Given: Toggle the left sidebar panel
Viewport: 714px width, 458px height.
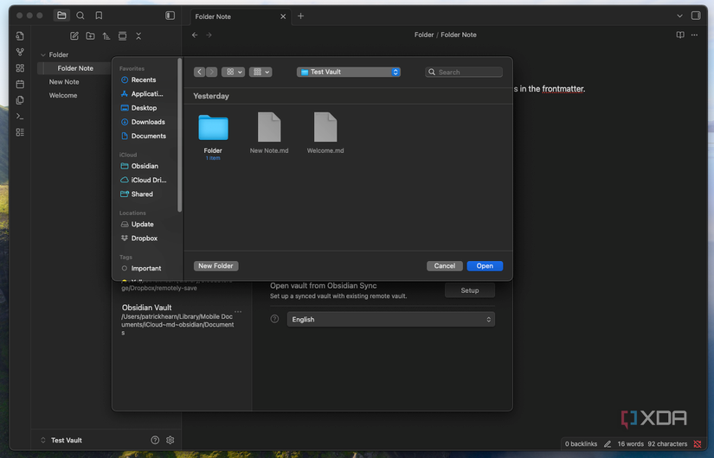Looking at the screenshot, I should pyautogui.click(x=170, y=16).
